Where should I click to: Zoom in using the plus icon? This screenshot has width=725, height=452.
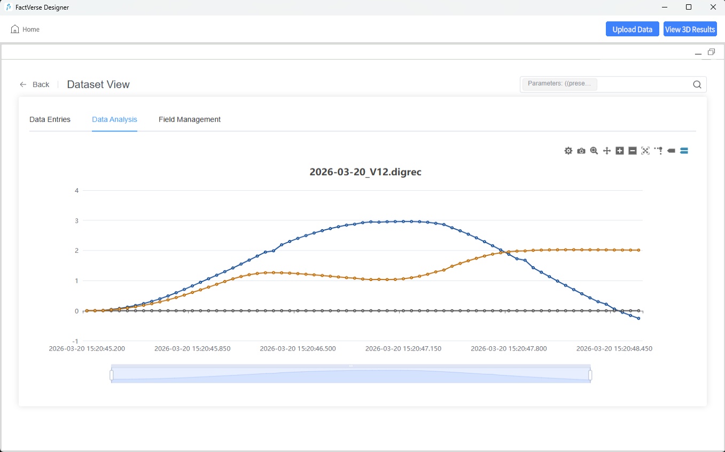click(619, 151)
